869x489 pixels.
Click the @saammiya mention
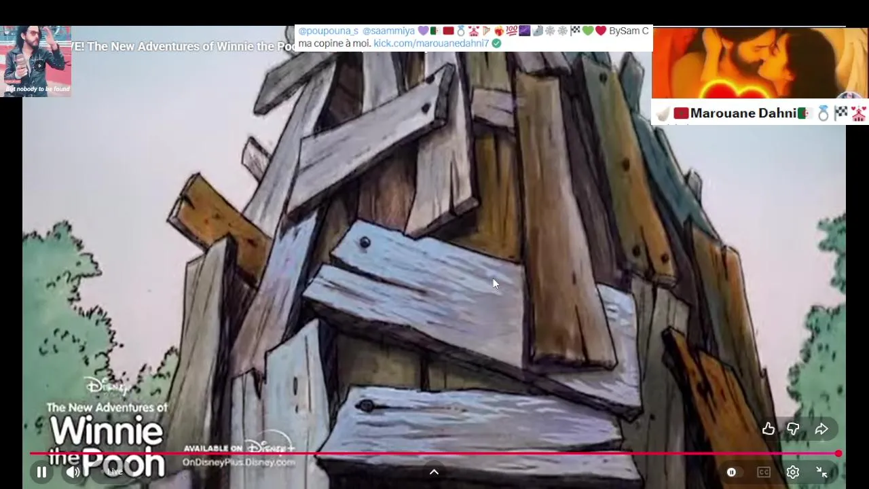coord(388,31)
